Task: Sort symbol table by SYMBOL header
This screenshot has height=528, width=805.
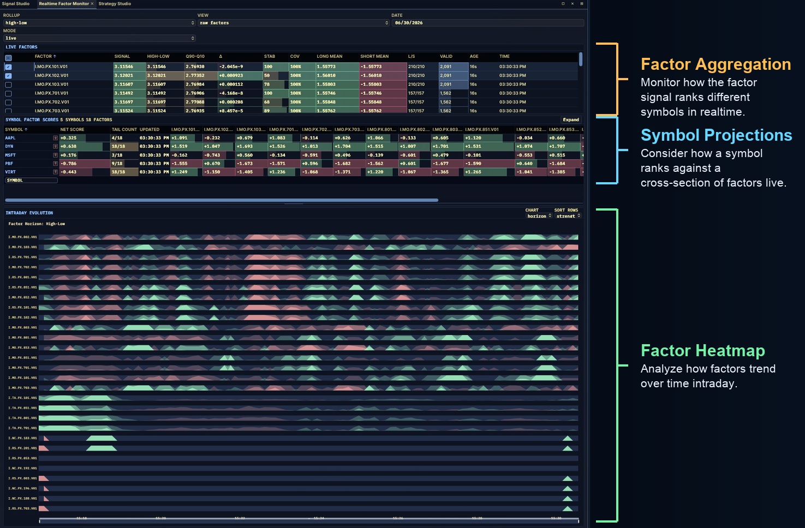Action: [x=16, y=130]
